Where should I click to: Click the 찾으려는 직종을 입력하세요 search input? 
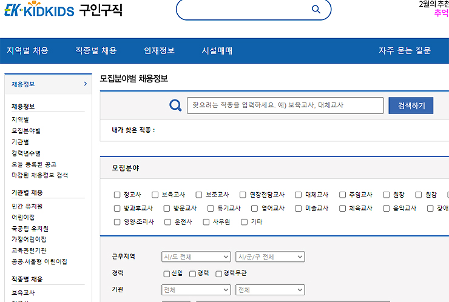point(285,106)
